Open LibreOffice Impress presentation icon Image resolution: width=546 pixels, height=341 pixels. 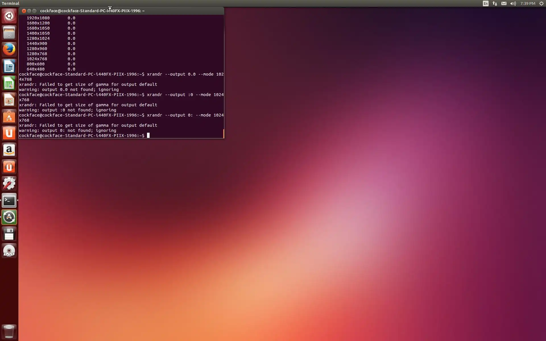[x=9, y=100]
